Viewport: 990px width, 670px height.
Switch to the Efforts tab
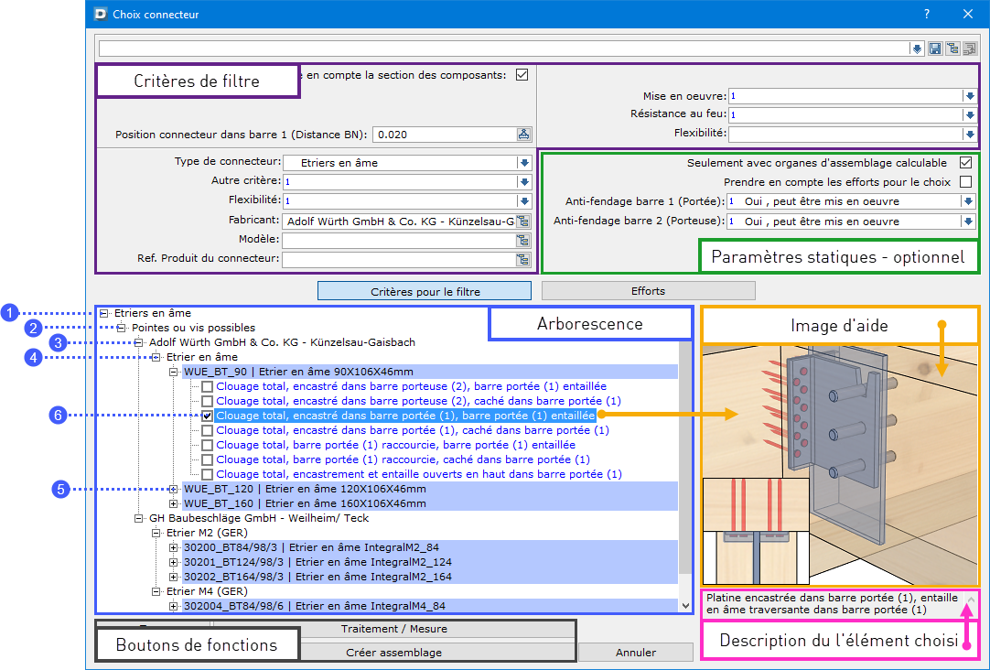click(648, 291)
